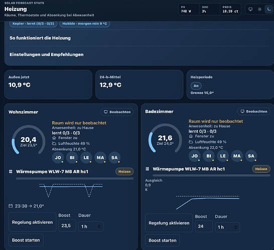This screenshot has height=250, width=274.
Task: Click the Badezimmer heat pump progress bar
Action: (211, 175)
